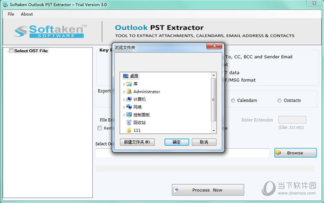Image resolution: width=324 pixels, height=203 pixels.
Task: Expand the Libraries (库) tree node
Action: [x=124, y=84]
